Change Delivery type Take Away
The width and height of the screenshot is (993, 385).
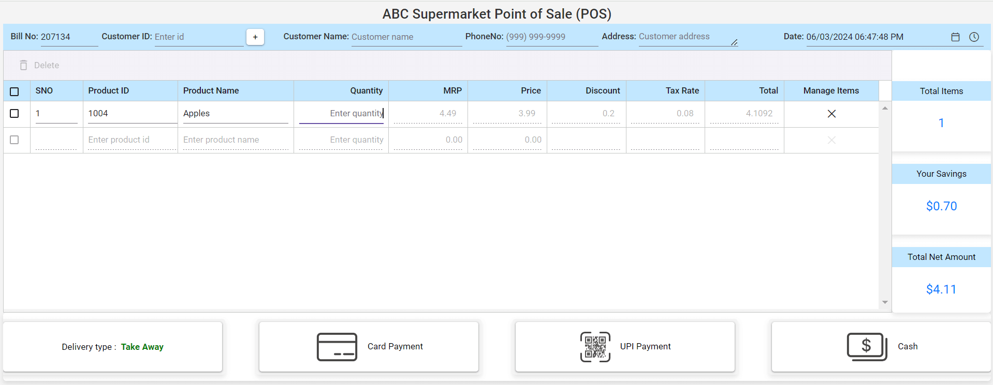click(142, 347)
